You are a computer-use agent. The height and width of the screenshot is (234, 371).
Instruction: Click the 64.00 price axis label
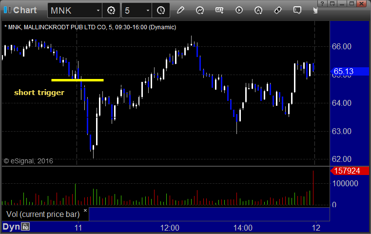pos(341,103)
